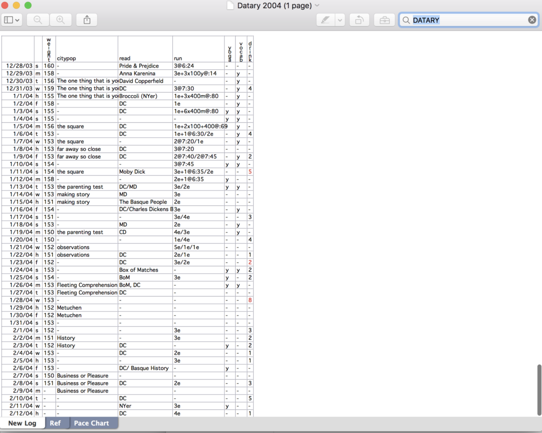
Task: Open the Share menu
Action: [x=87, y=20]
